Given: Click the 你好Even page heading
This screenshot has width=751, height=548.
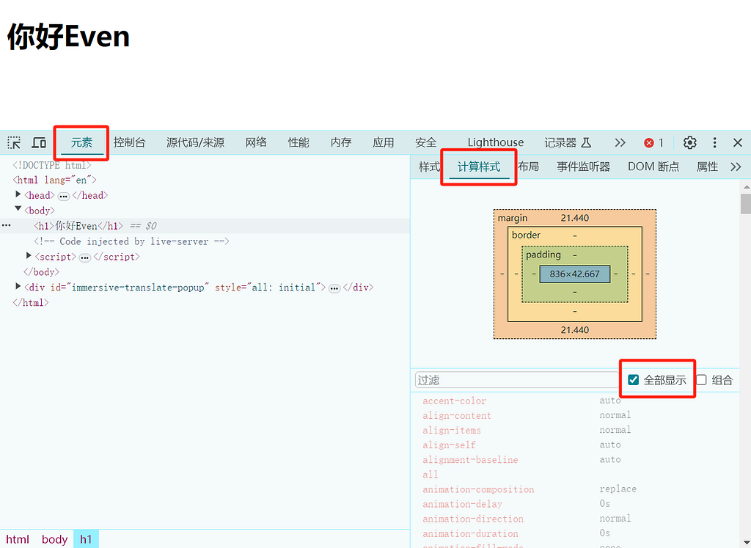Looking at the screenshot, I should tap(68, 37).
